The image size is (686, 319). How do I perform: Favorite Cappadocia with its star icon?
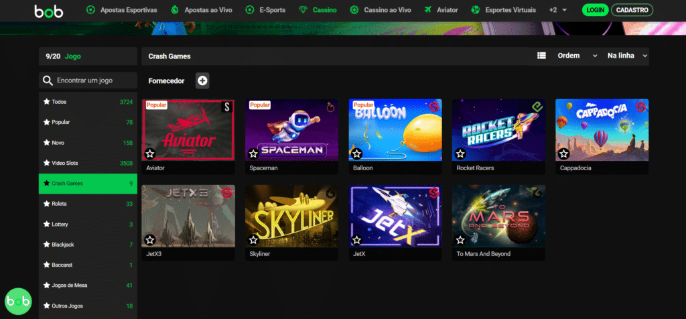tap(563, 154)
